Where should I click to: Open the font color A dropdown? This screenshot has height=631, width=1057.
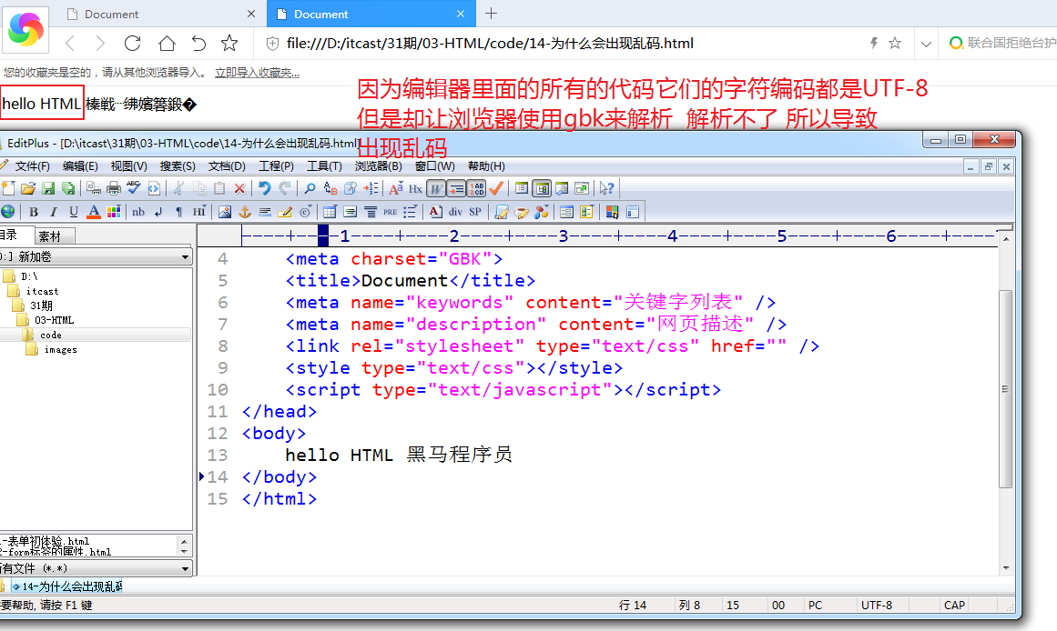94,212
